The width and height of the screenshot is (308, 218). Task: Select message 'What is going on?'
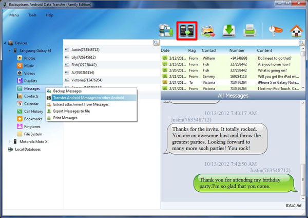[x=231, y=70]
